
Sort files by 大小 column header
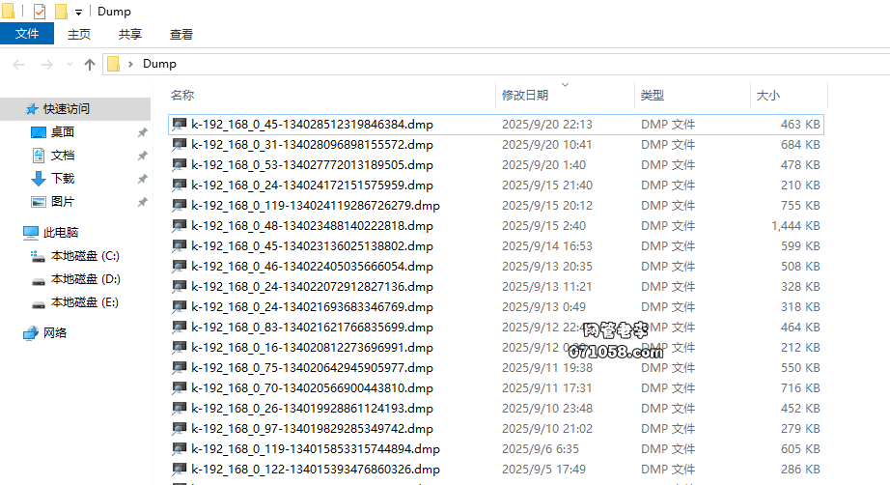point(768,95)
